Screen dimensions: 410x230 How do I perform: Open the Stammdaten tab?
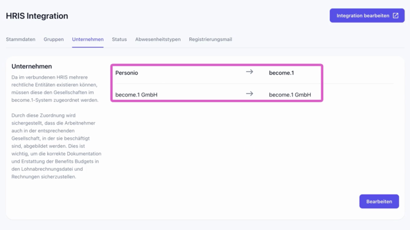(x=21, y=40)
